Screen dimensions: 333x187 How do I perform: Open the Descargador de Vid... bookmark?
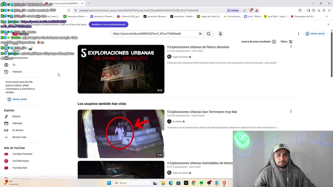[x=302, y=16]
